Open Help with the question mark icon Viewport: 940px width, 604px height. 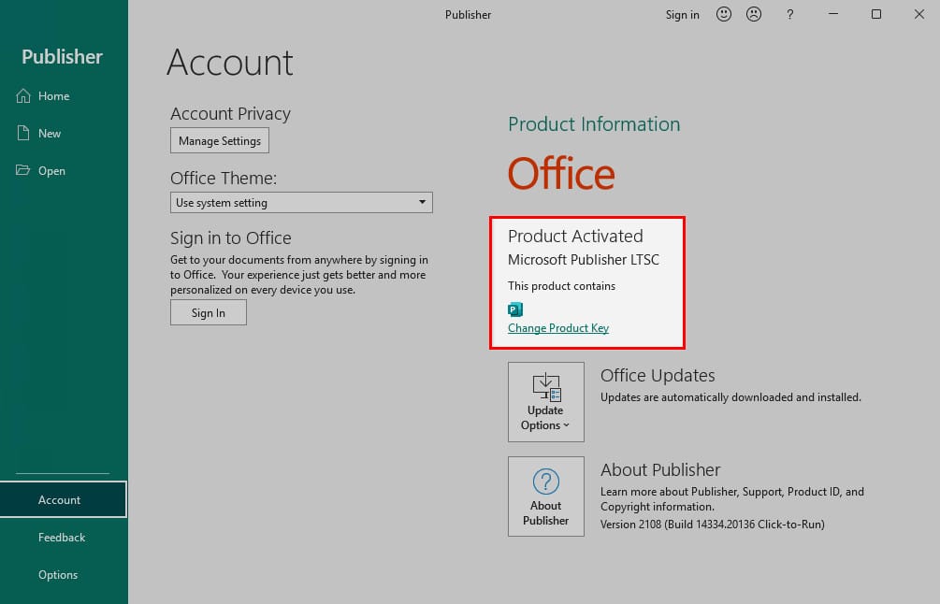click(790, 14)
